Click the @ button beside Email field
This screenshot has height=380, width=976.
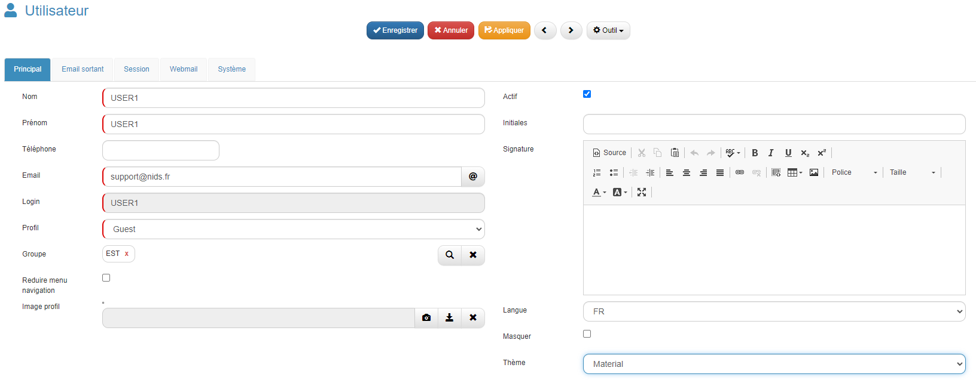[x=473, y=177]
